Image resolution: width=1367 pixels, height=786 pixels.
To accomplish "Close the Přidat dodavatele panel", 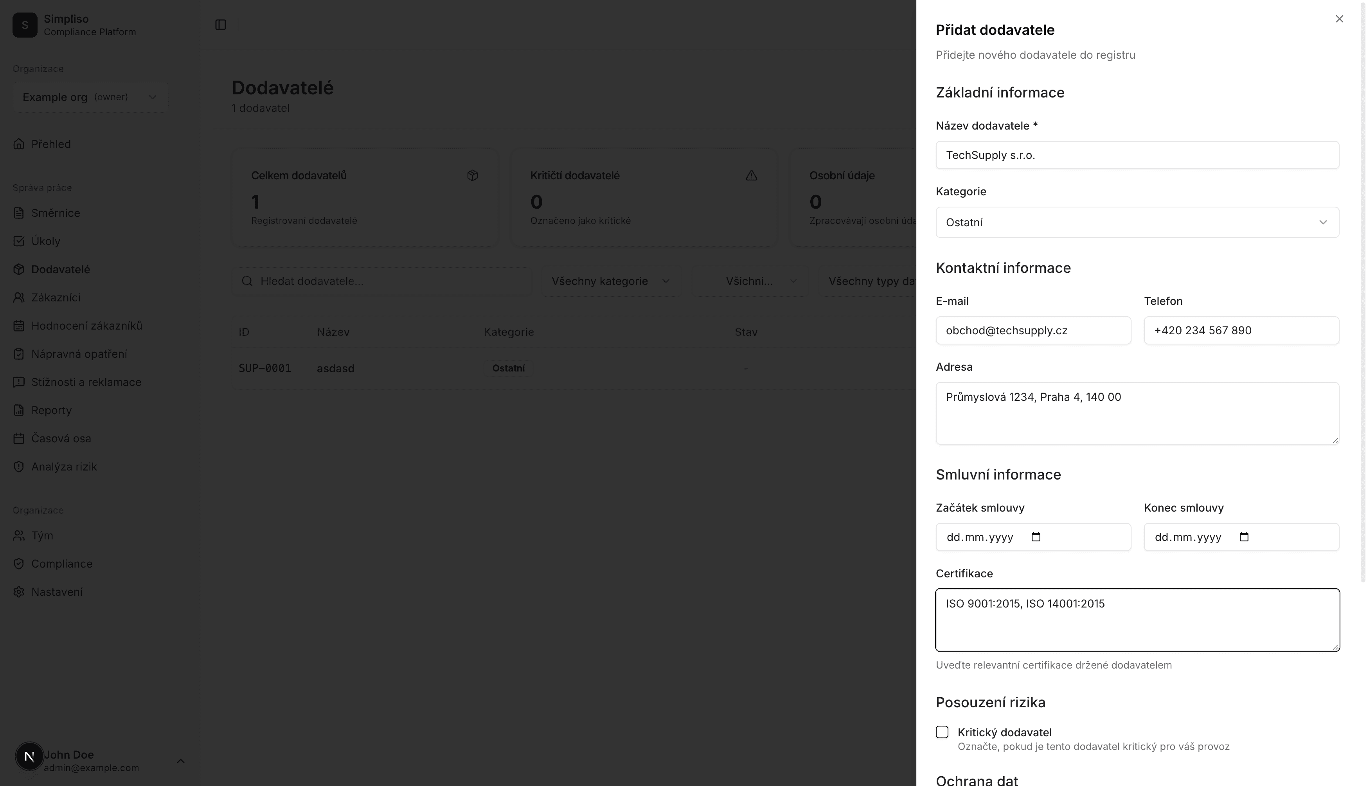I will point(1339,19).
